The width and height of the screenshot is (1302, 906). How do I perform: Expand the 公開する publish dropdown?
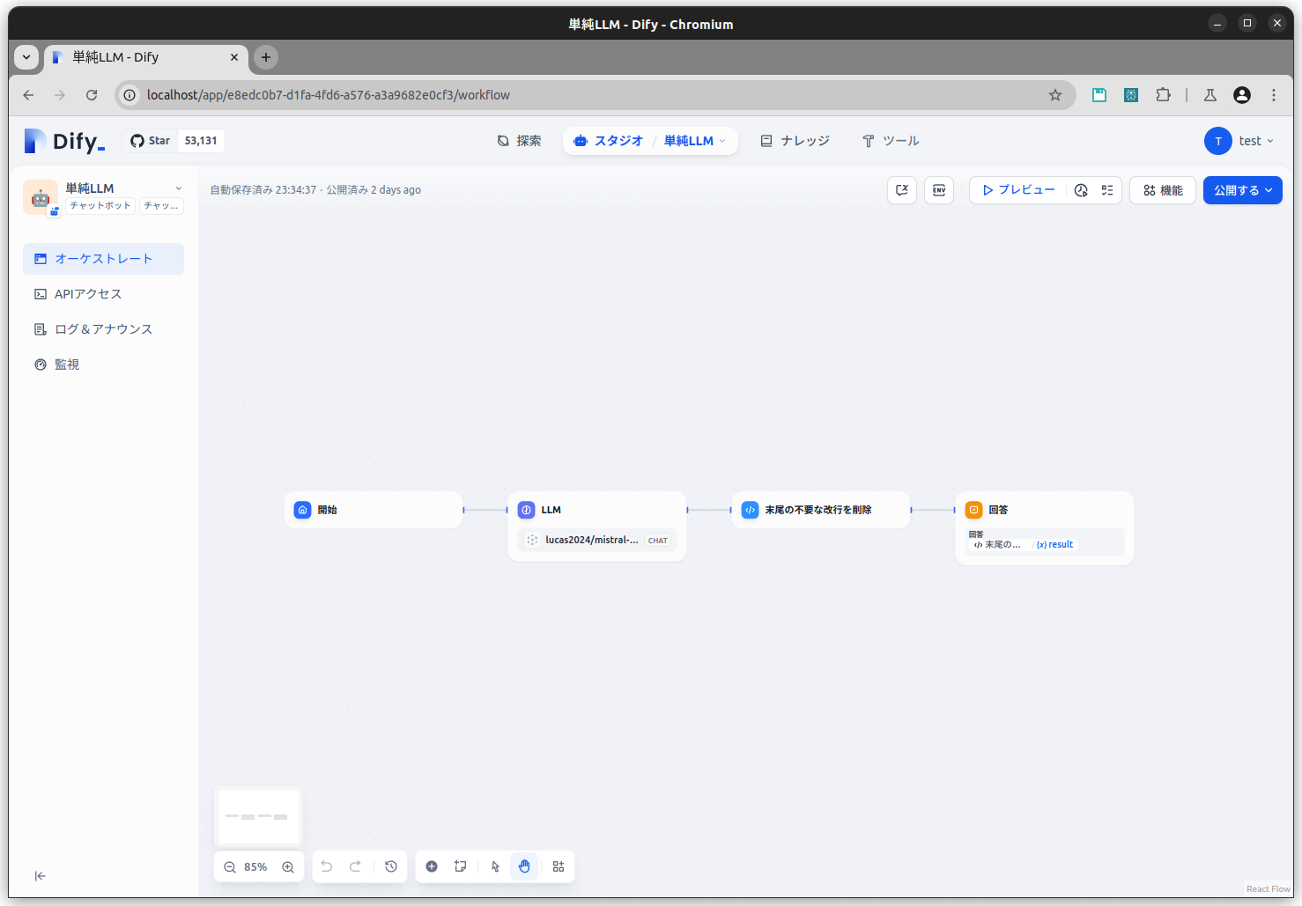pos(1242,190)
